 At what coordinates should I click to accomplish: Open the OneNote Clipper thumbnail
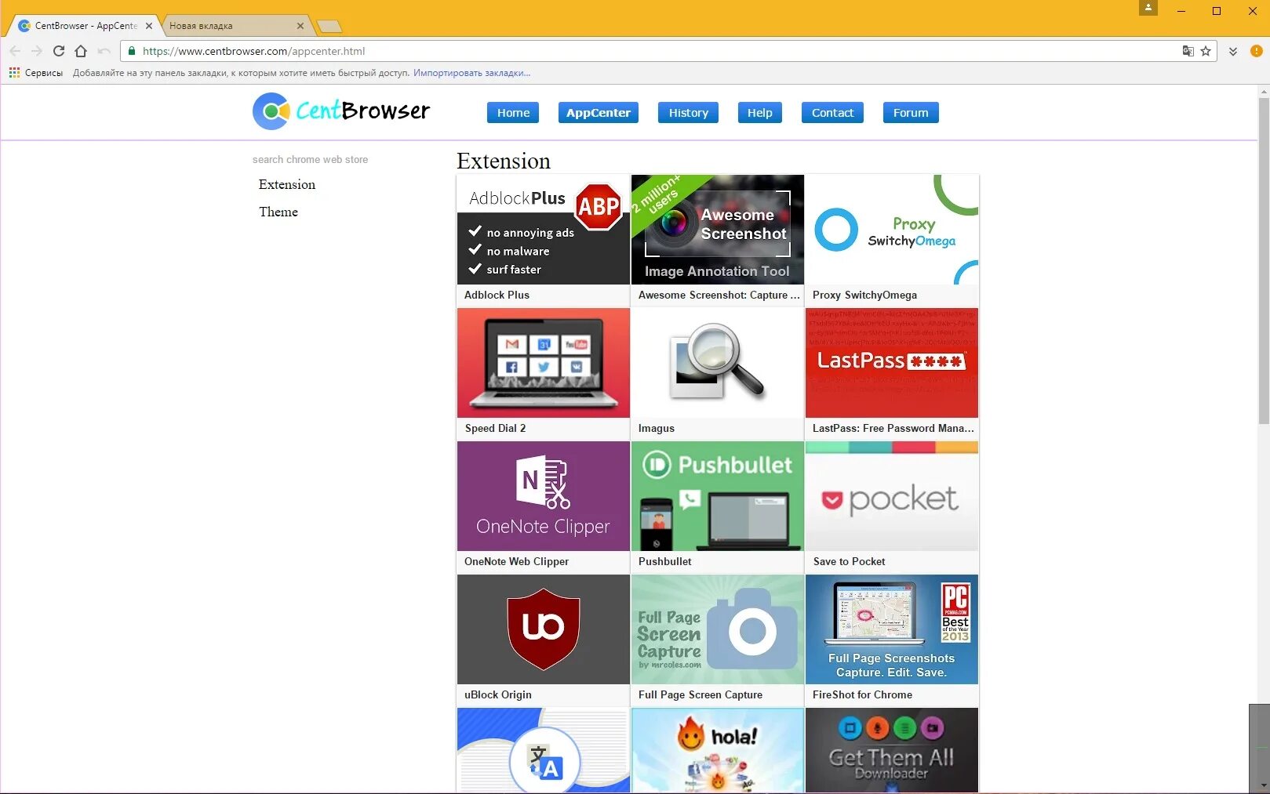tap(544, 496)
